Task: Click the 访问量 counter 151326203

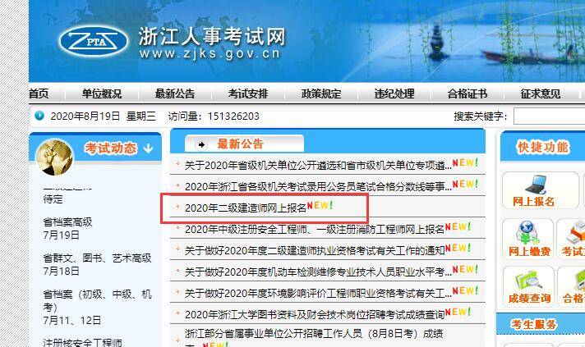Action: pos(233,116)
